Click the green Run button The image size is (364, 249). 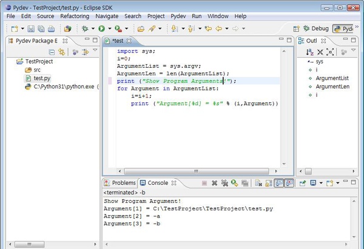coord(102,28)
